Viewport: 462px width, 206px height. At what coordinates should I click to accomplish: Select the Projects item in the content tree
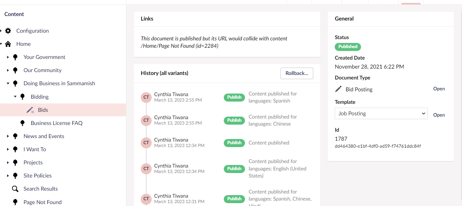33,162
